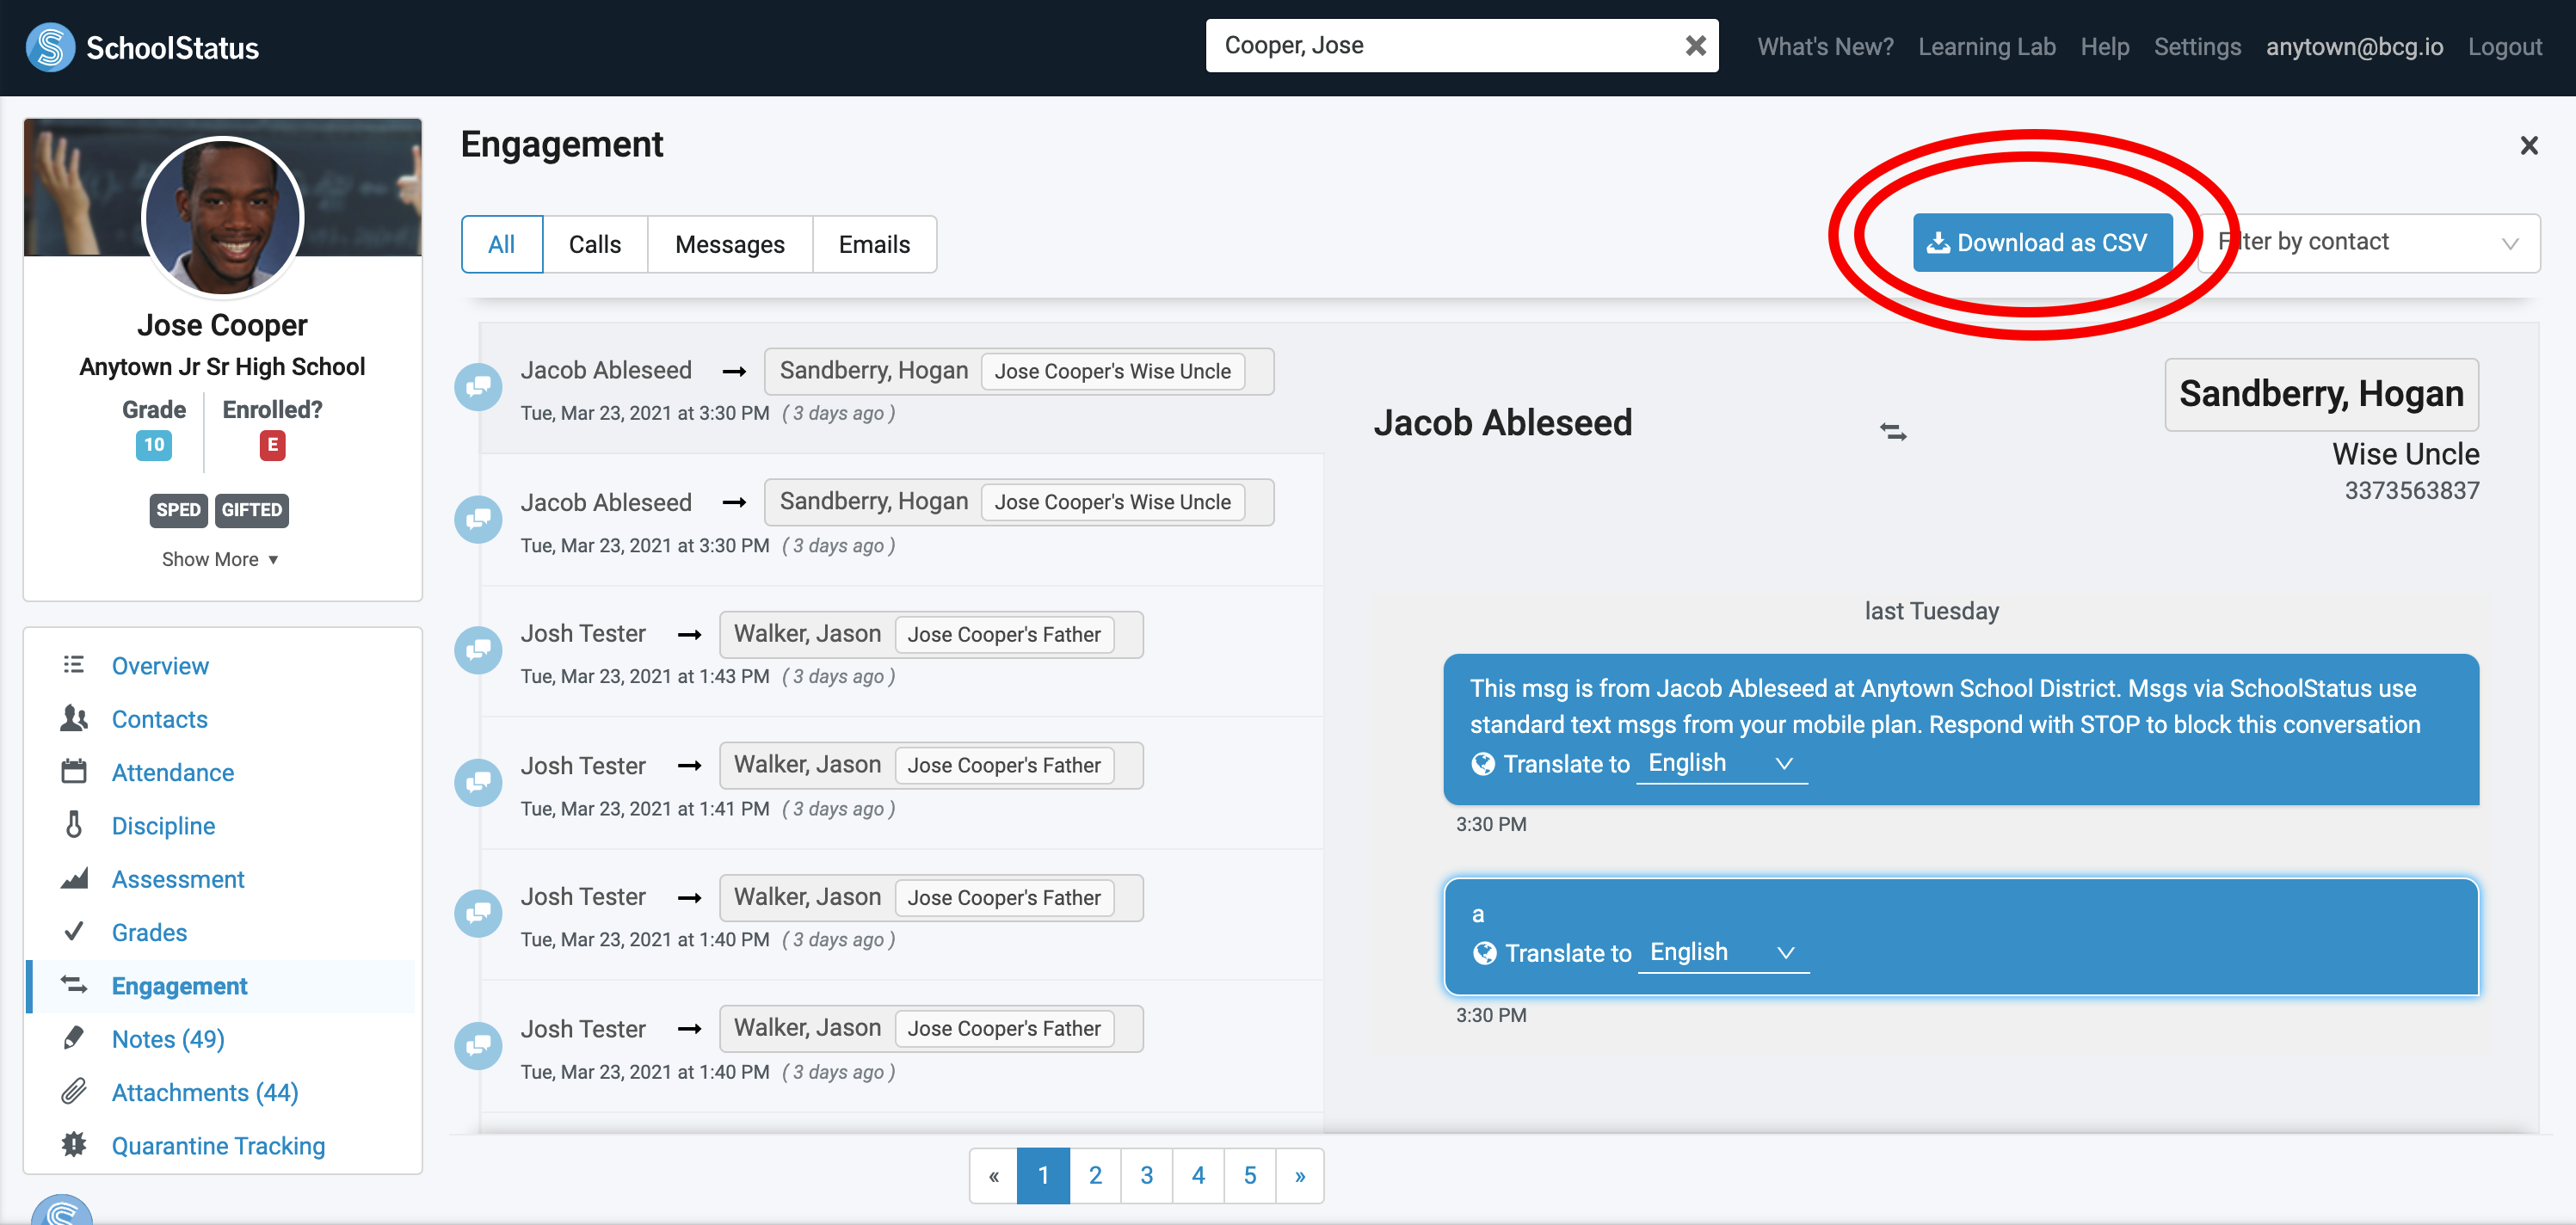Go to page 2 of engagements
Image resolution: width=2576 pixels, height=1225 pixels.
[x=1095, y=1175]
